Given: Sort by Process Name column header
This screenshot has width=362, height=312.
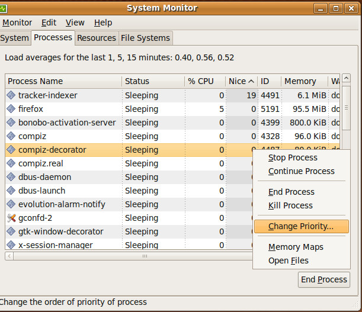Looking at the screenshot, I should coord(63,81).
